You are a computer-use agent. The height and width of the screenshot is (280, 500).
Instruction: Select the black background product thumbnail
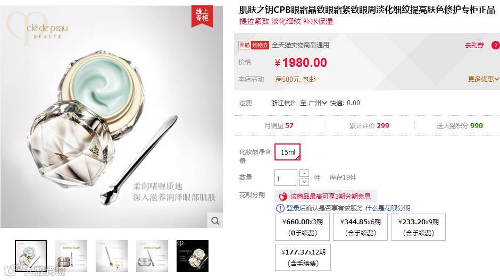tap(193, 256)
